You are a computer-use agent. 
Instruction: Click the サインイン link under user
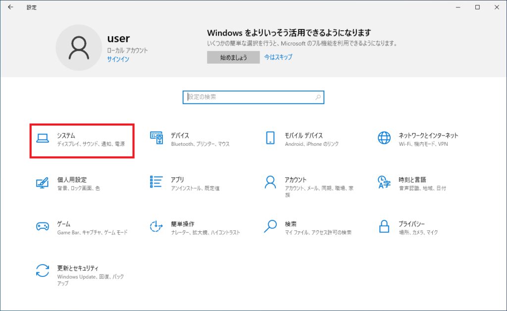118,59
